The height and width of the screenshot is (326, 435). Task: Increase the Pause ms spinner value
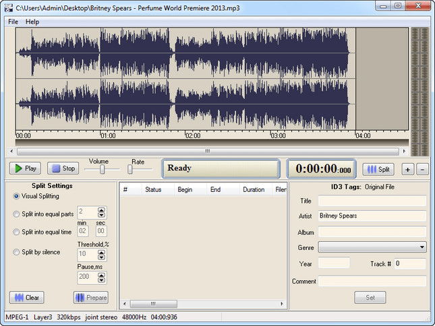click(102, 274)
